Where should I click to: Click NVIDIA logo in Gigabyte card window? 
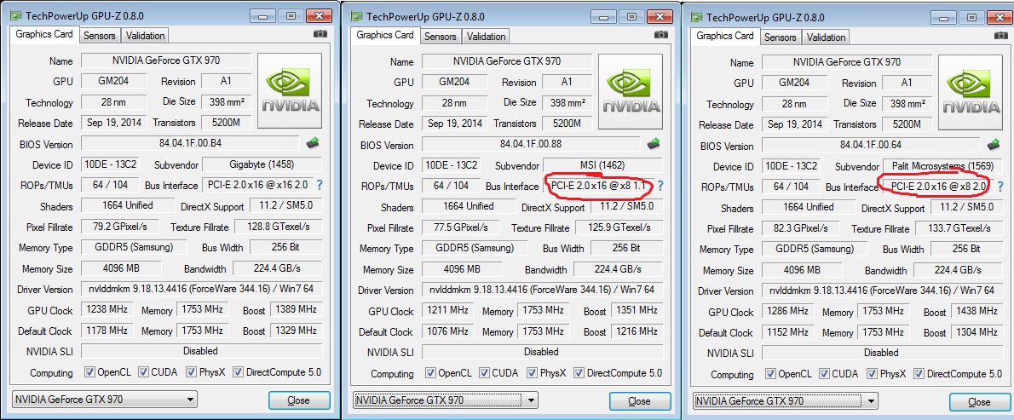click(290, 91)
